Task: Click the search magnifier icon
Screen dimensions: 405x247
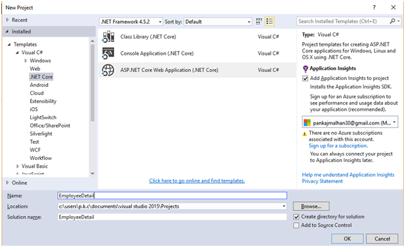Action: [x=392, y=21]
